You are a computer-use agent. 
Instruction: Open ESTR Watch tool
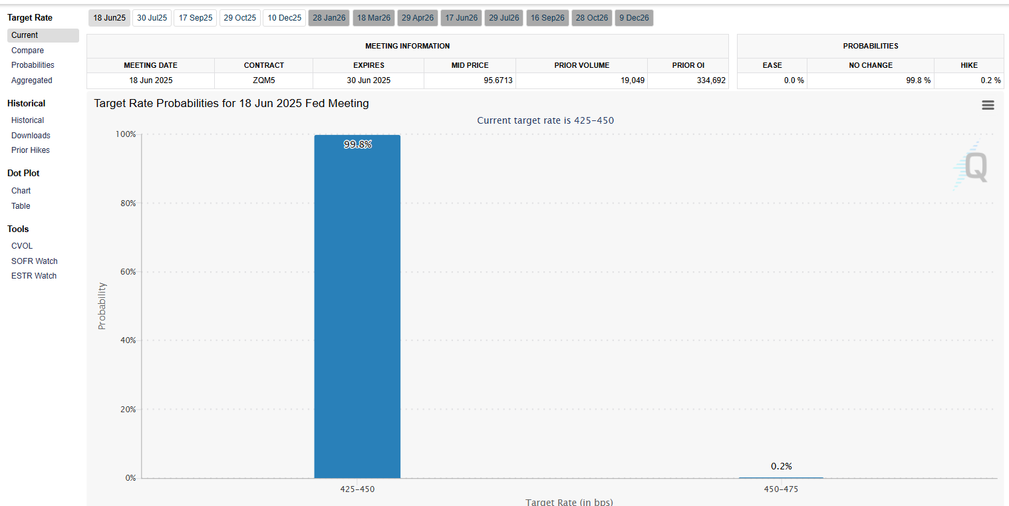(x=34, y=276)
